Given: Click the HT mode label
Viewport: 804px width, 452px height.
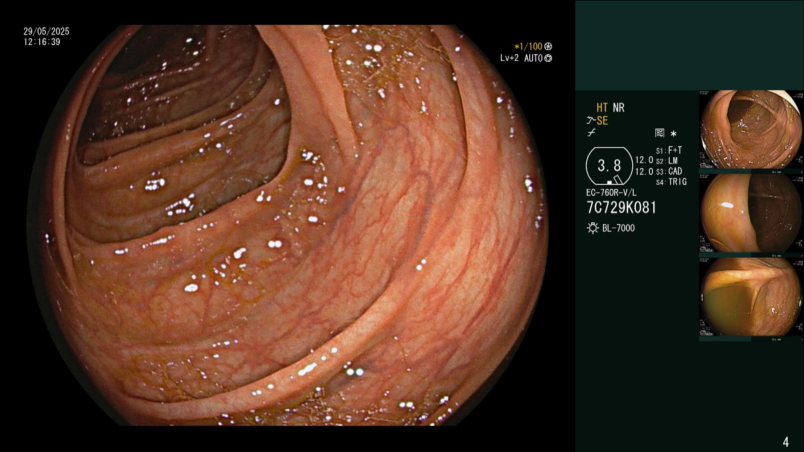Looking at the screenshot, I should (602, 108).
